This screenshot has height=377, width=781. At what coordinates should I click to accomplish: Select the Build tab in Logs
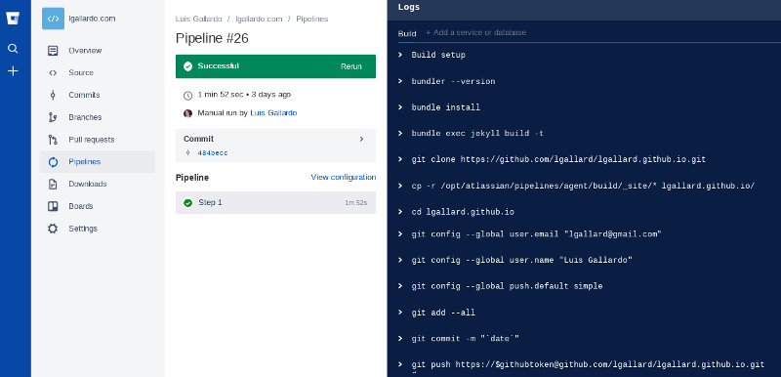click(407, 34)
